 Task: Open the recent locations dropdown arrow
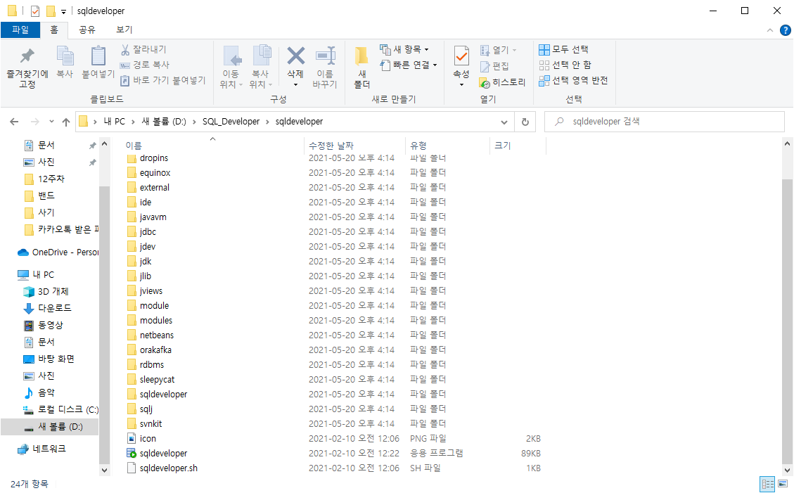(x=51, y=122)
